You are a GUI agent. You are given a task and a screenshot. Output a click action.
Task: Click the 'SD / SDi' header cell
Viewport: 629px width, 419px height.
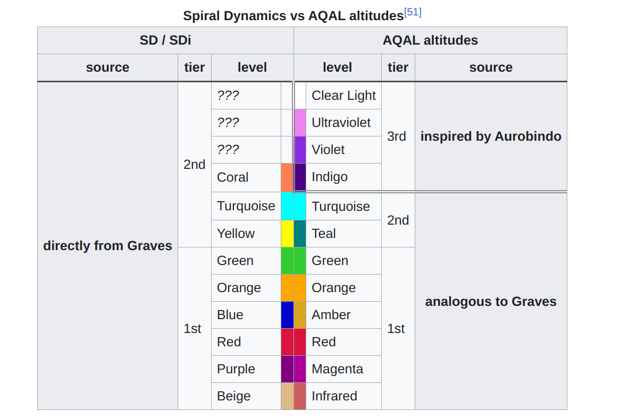pyautogui.click(x=165, y=40)
